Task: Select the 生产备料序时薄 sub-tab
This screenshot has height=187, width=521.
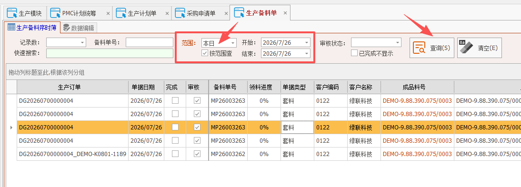Action: tap(32, 27)
